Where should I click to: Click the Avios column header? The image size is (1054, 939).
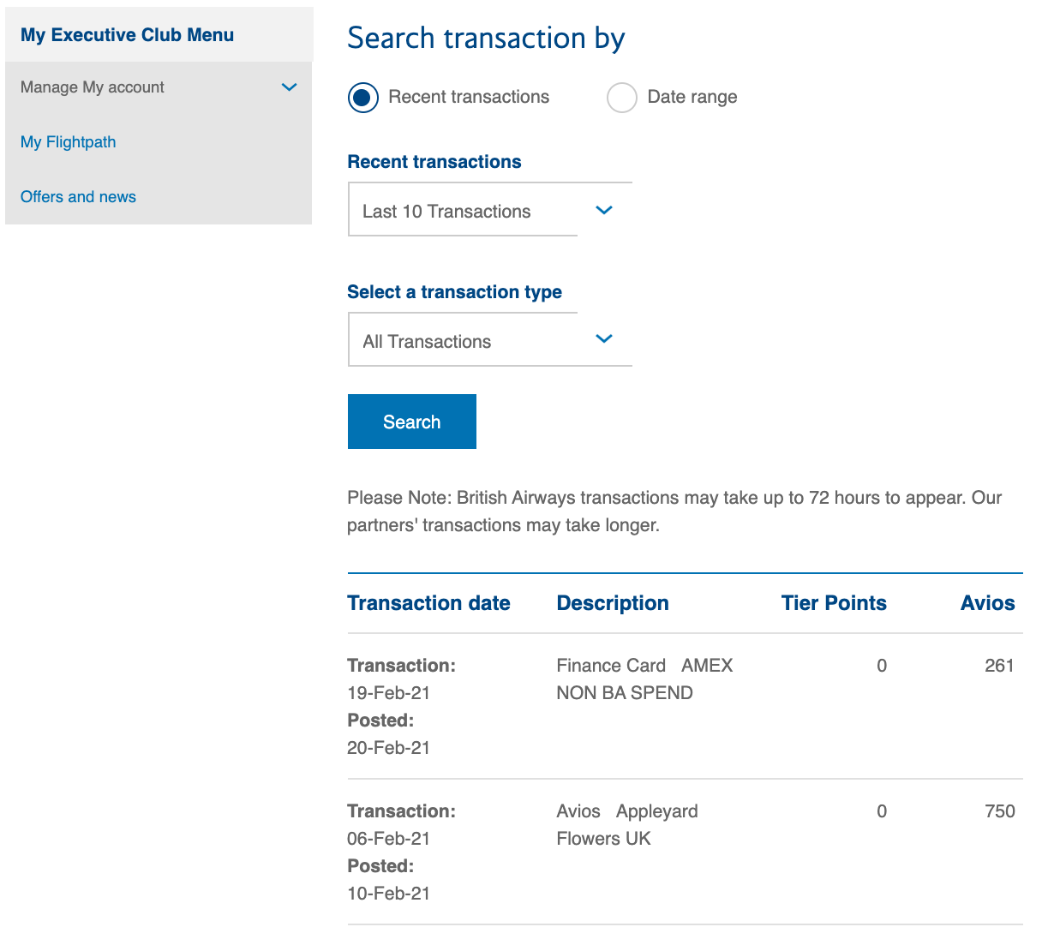987,603
